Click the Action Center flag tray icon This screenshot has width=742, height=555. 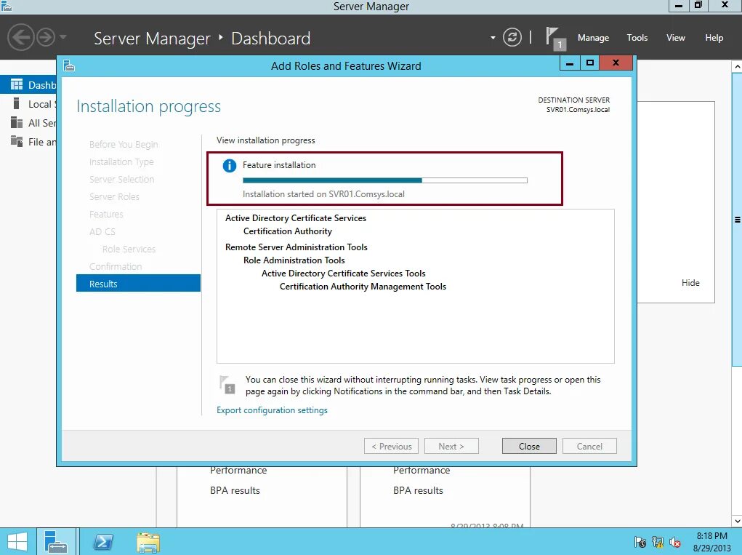click(640, 542)
